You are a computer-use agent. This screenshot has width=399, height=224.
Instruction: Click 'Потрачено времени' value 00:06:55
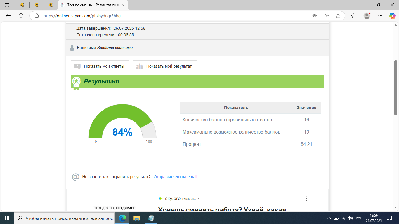click(x=126, y=35)
